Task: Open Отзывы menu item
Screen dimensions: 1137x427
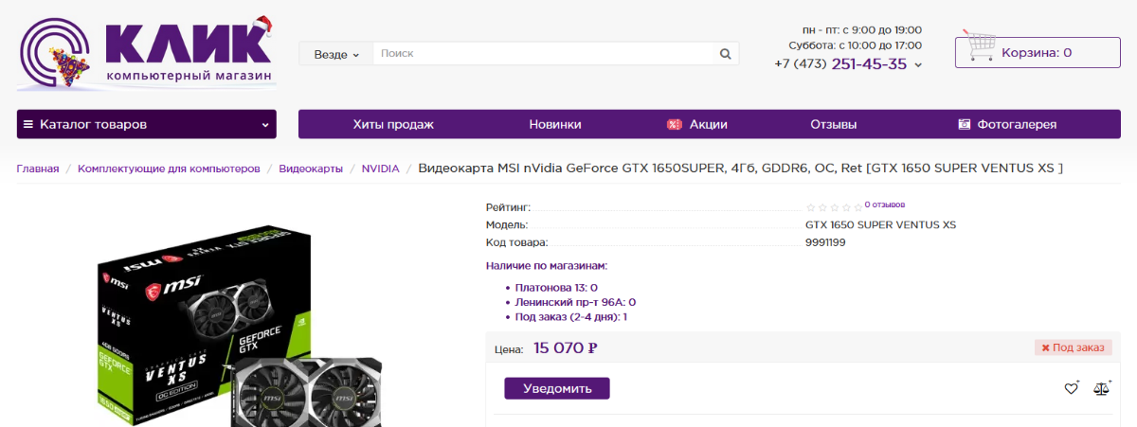Action: 834,124
